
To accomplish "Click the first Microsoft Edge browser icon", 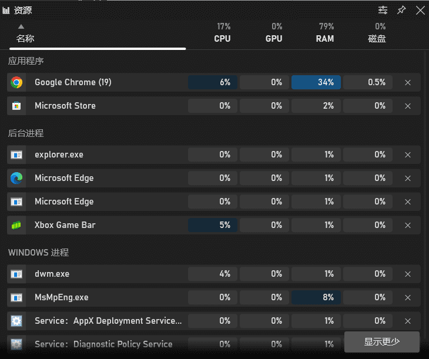I will (x=16, y=178).
